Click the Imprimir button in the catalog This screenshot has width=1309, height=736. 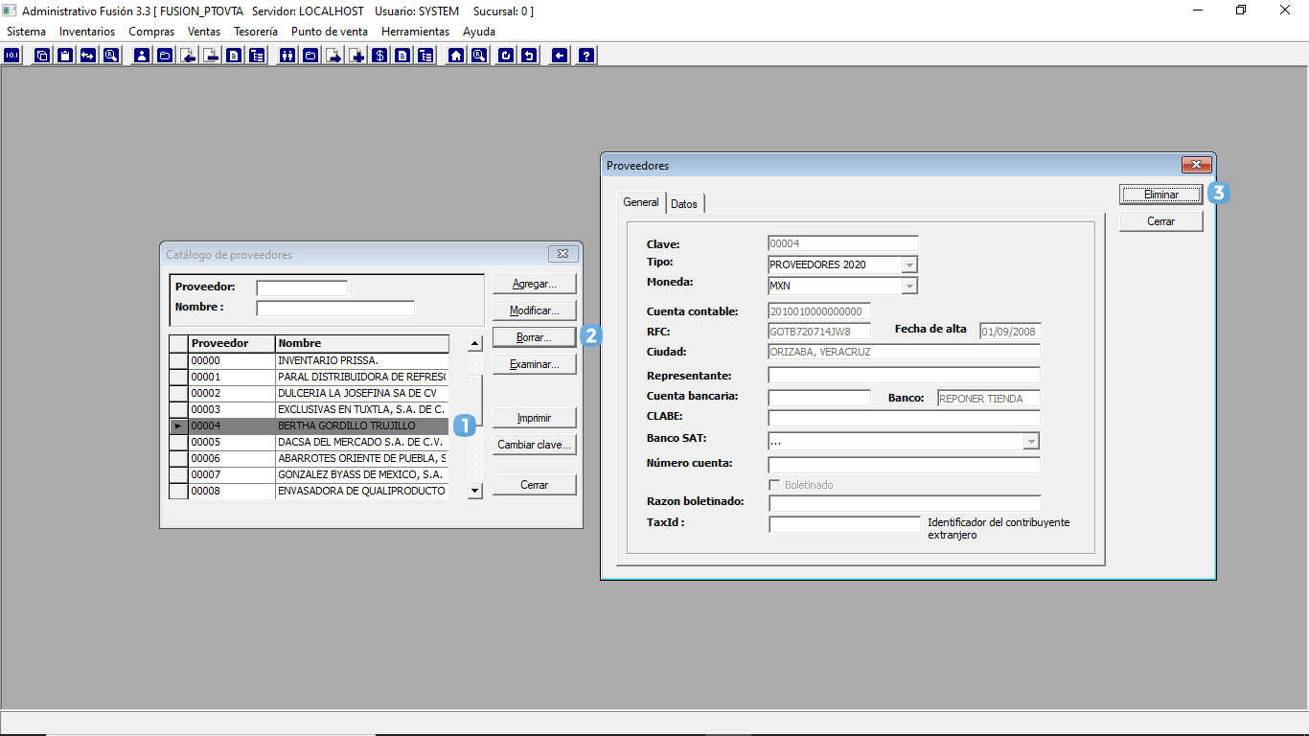tap(535, 418)
